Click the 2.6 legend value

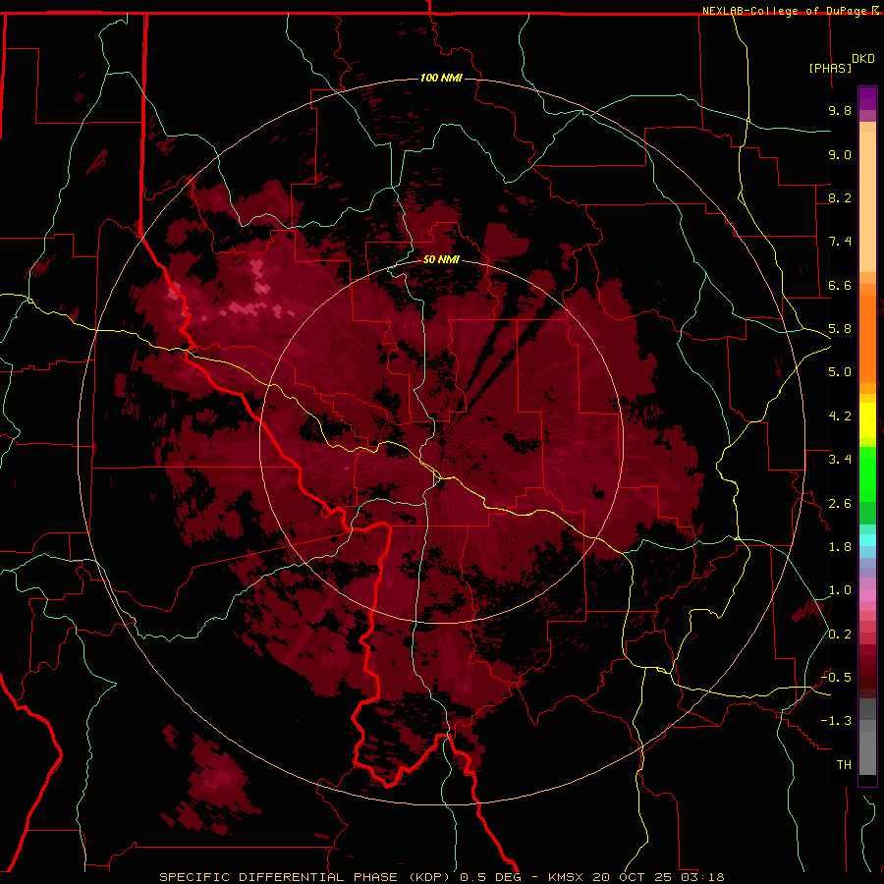(x=840, y=503)
